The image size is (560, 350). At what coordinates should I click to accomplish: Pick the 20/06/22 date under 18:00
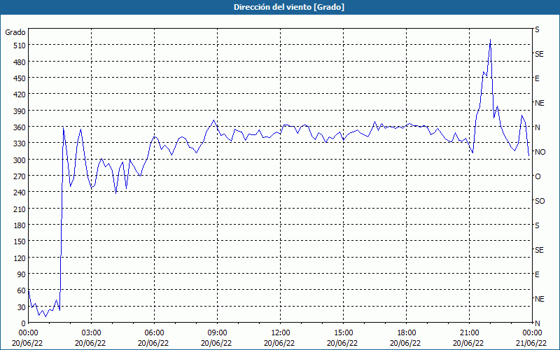point(406,343)
